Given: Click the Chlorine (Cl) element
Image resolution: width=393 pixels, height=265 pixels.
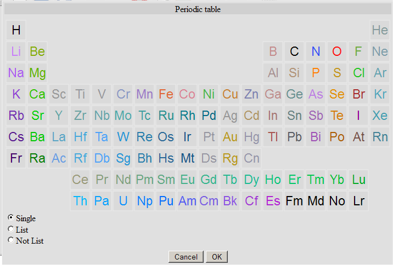Looking at the screenshot, I should tap(358, 73).
